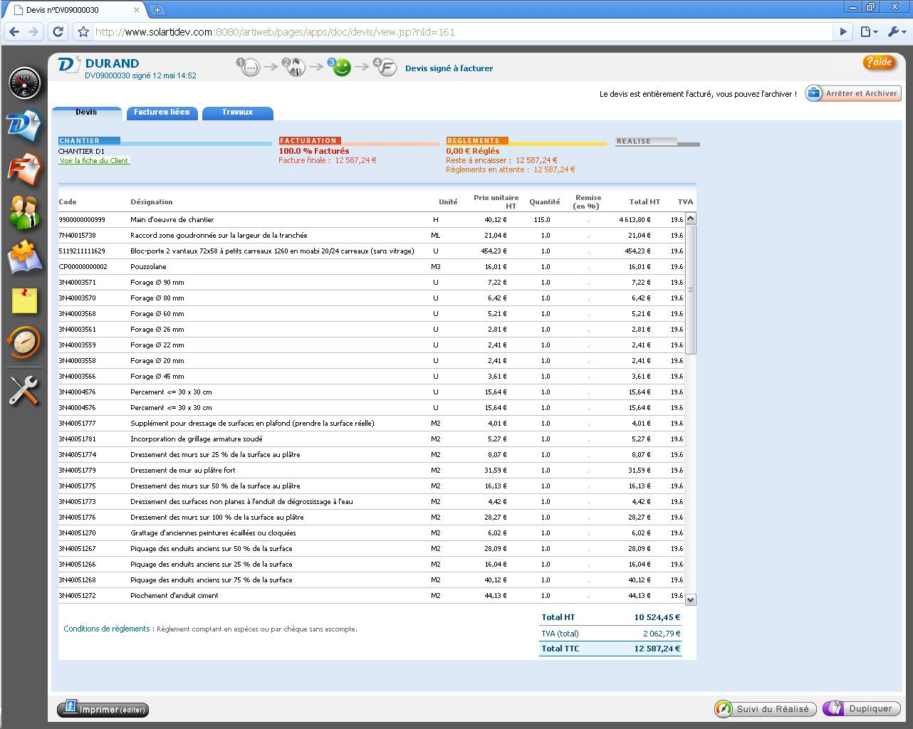The height and width of the screenshot is (729, 913).
Task: Open the tools settings icon in sidebar
Action: [24, 390]
